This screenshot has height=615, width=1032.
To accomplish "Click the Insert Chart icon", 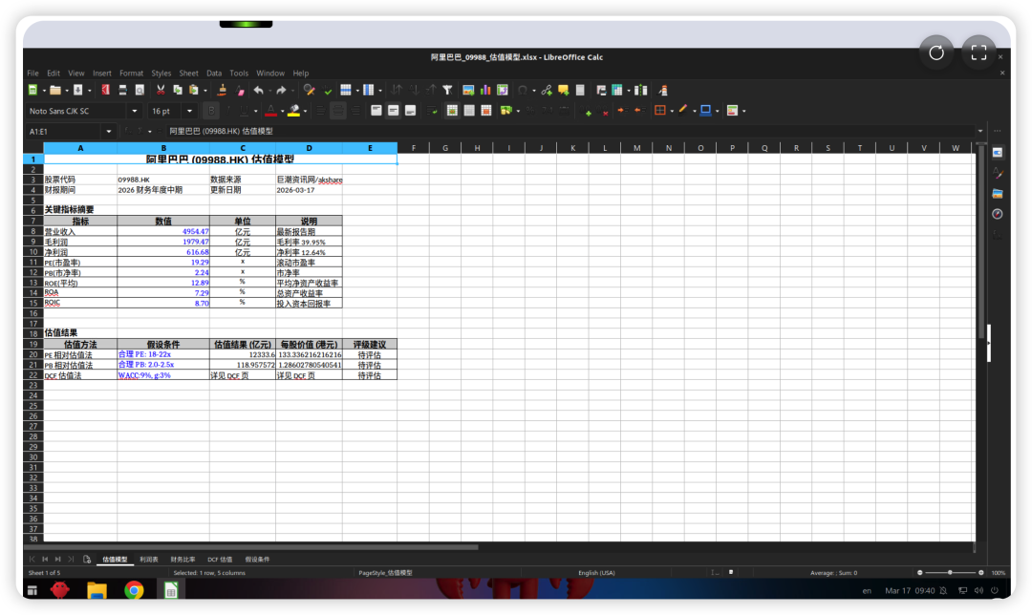I will (x=485, y=90).
